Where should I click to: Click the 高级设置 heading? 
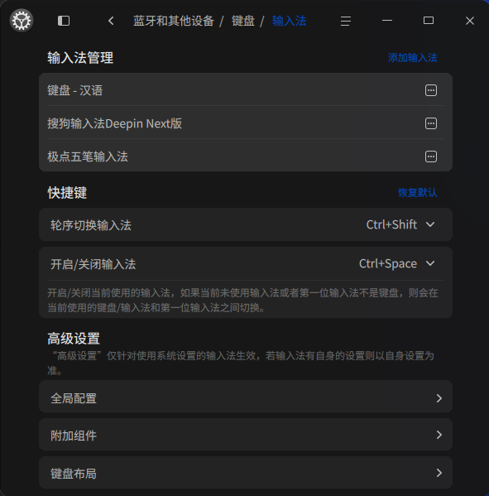(74, 339)
